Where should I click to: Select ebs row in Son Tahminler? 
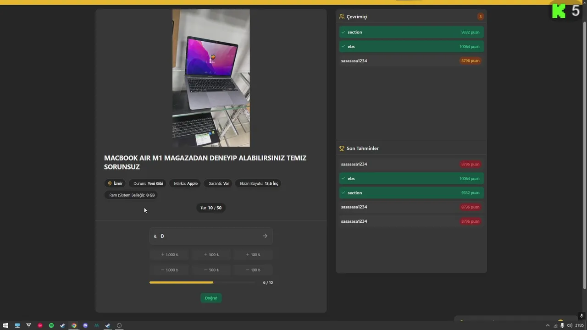click(x=411, y=178)
